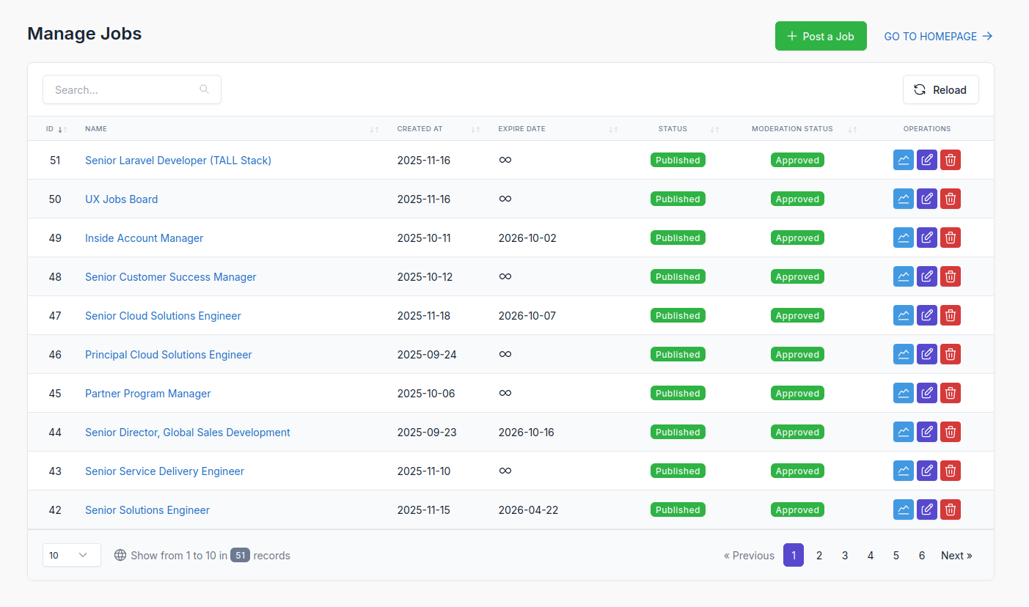
Task: Delete the Inside Account Manager job
Action: click(950, 238)
